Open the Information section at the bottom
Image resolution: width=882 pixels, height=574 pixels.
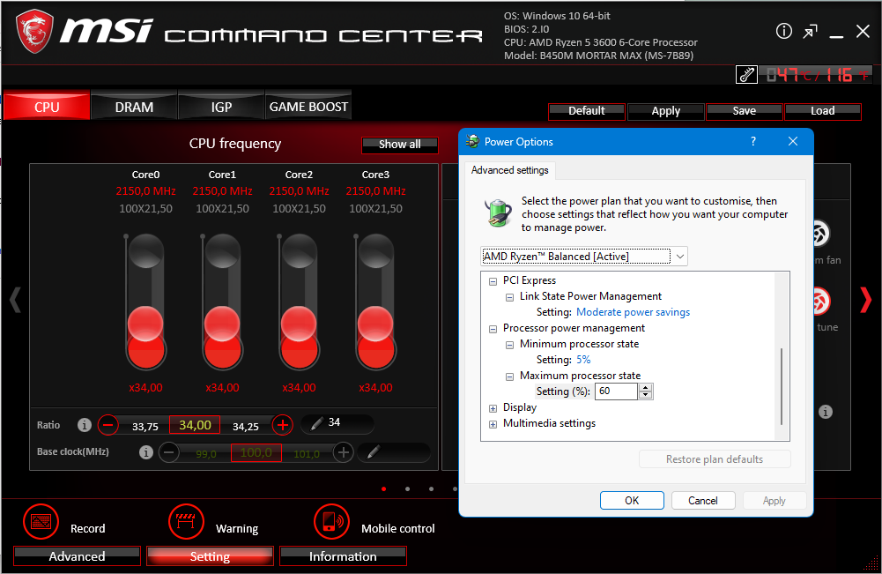coord(343,556)
